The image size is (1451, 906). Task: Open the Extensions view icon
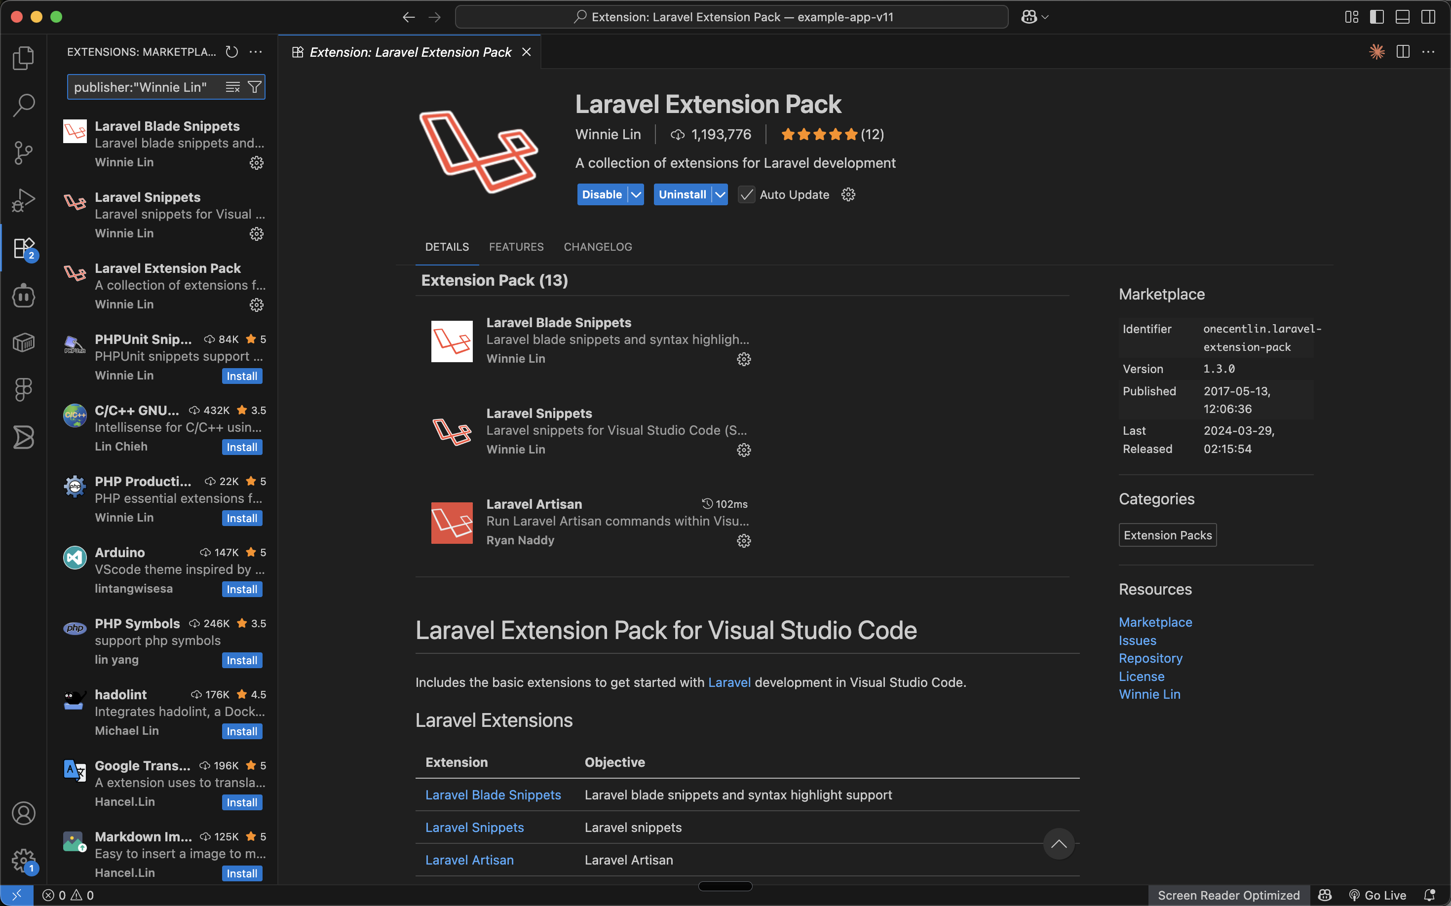[23, 248]
